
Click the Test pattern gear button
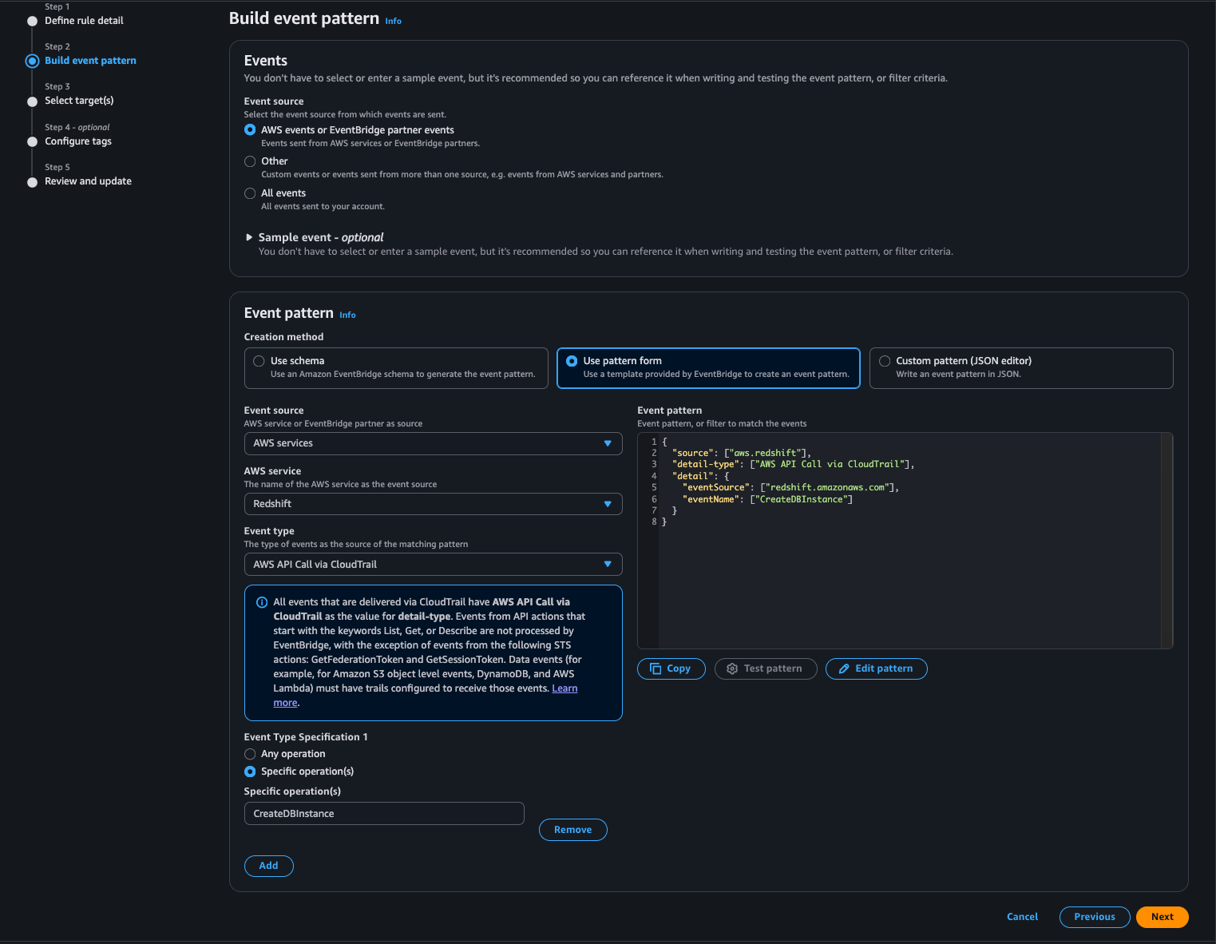point(765,668)
